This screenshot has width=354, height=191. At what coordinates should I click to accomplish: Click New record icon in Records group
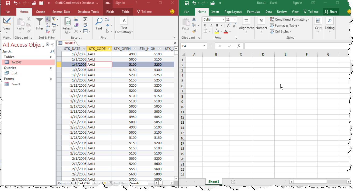click(76, 19)
